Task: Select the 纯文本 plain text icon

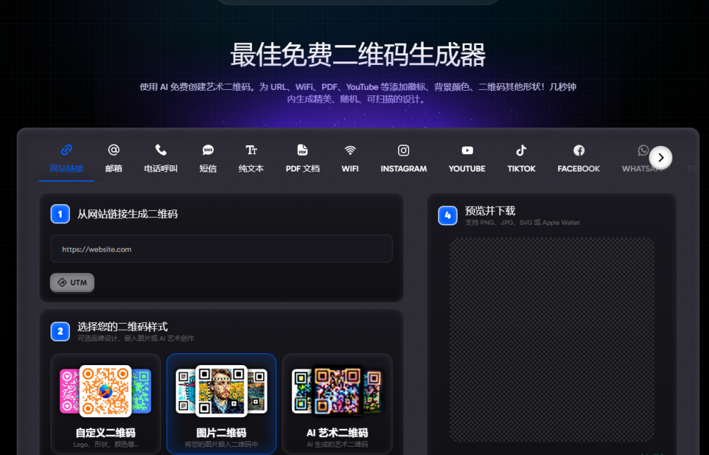Action: [251, 158]
